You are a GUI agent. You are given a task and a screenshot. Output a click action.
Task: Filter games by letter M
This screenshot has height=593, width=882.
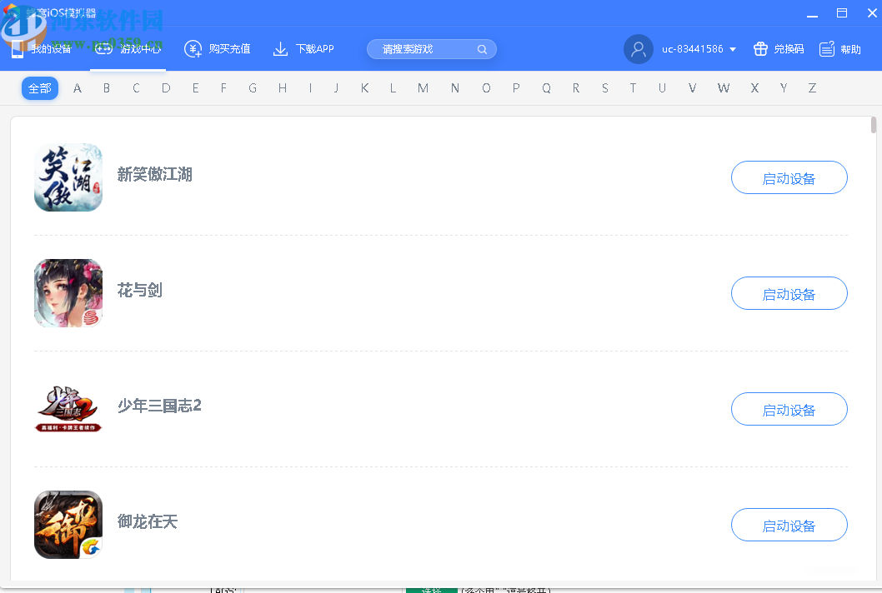423,87
